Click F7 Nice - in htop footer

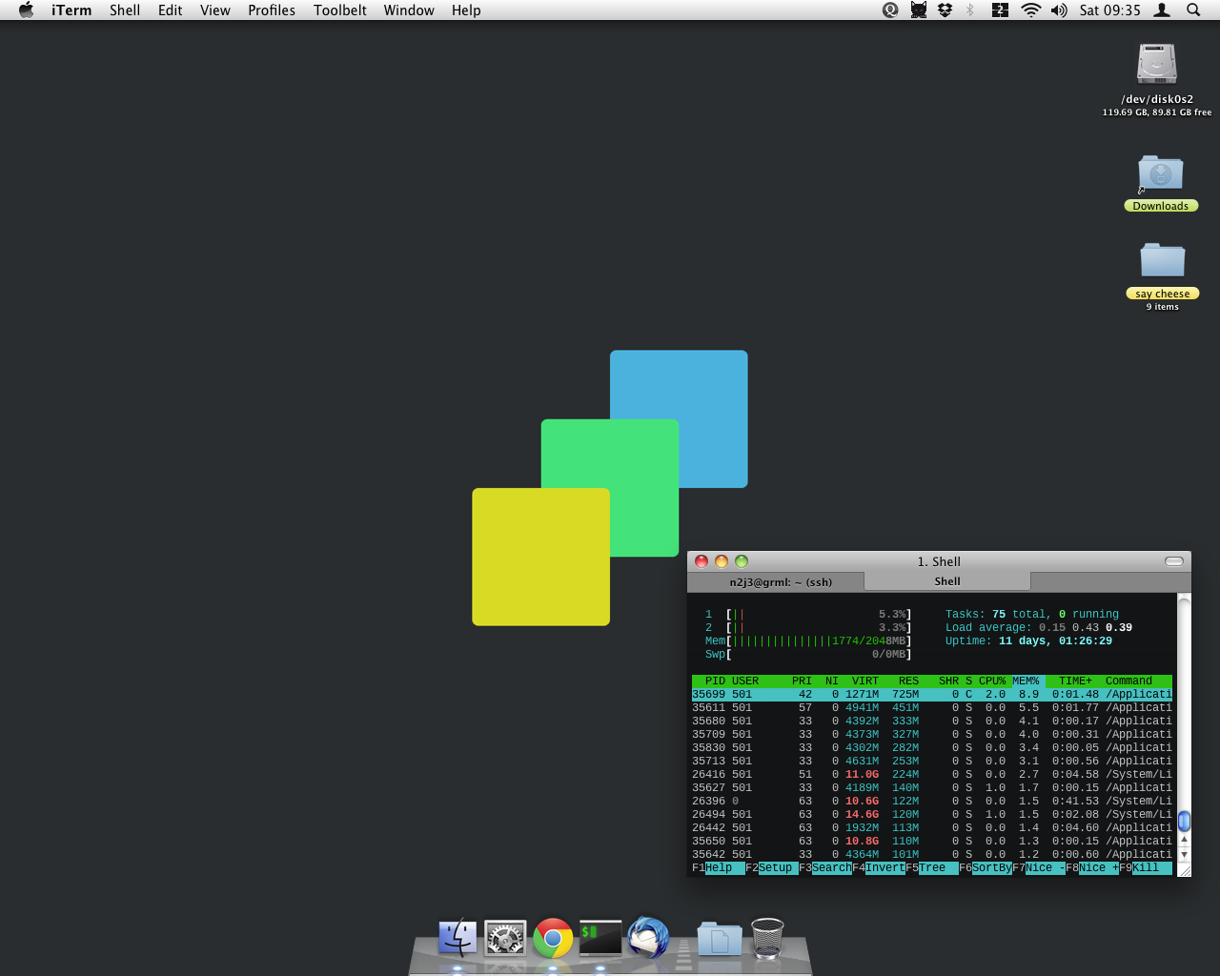coord(1039,867)
